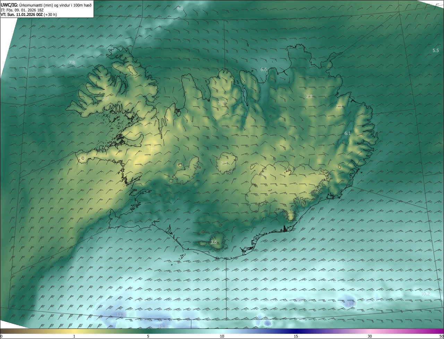Click the "3.6" value label
The width and height of the screenshot is (444, 339).
pos(214,242)
